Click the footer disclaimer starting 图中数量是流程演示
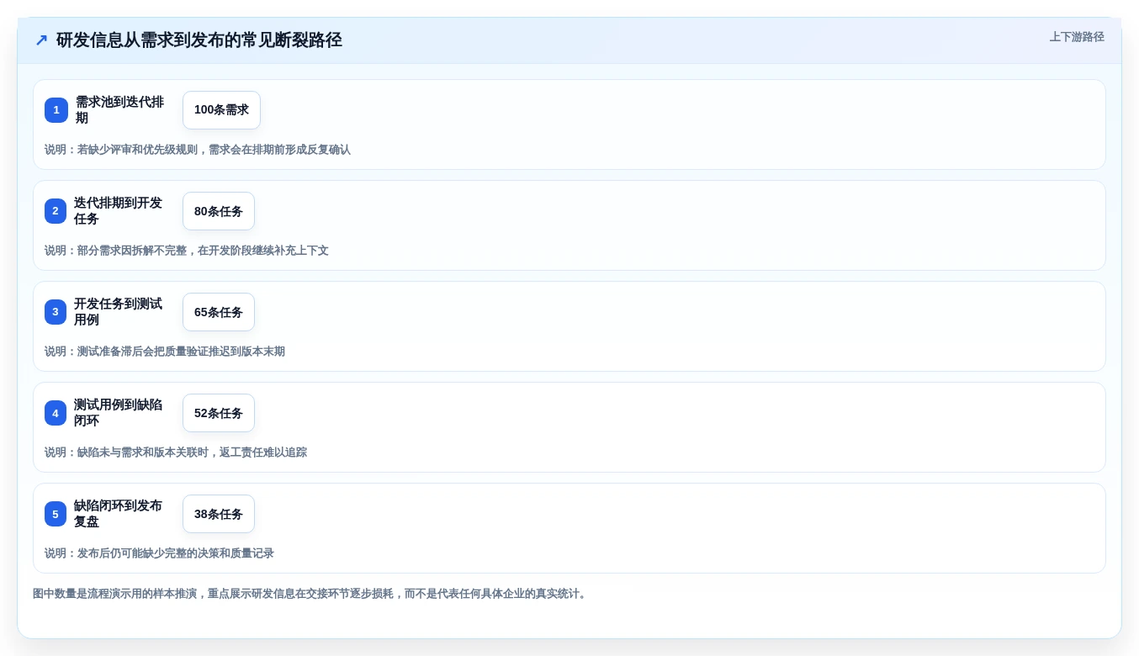Screen dimensions: 1139x656 (311, 594)
